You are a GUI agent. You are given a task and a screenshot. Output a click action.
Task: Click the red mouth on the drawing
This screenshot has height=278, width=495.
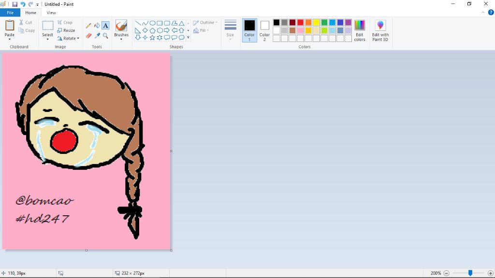click(64, 141)
